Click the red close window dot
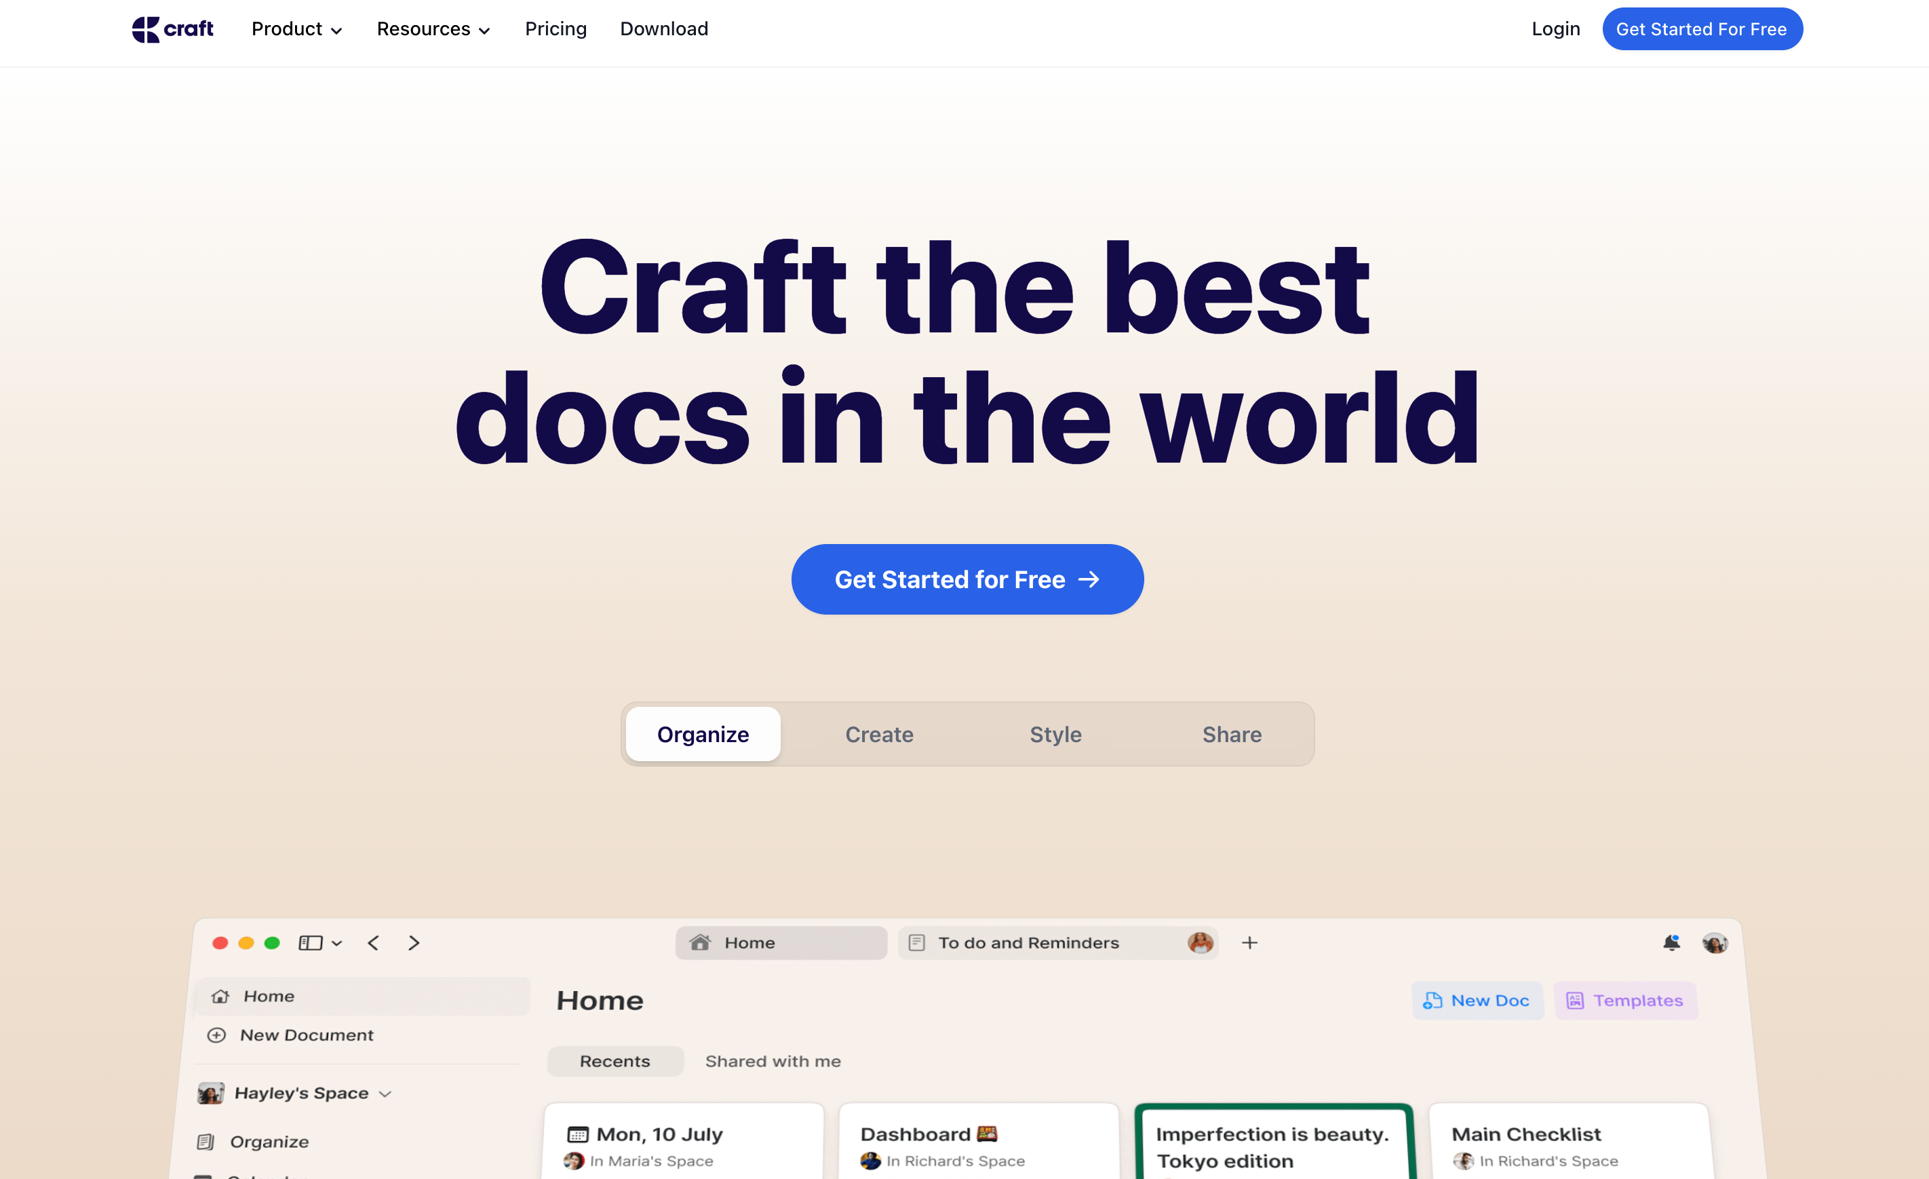 220,942
